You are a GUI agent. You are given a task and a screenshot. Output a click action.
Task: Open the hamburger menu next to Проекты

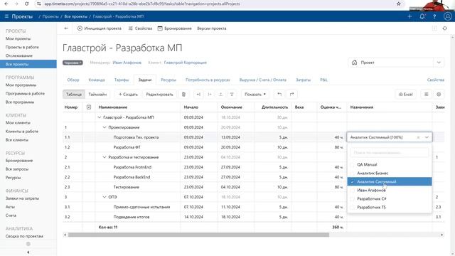tap(6, 16)
